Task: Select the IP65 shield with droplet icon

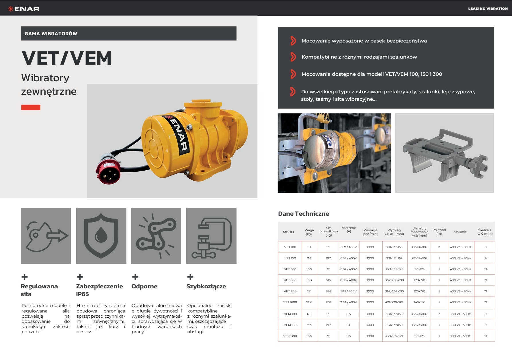Action: 101,236
